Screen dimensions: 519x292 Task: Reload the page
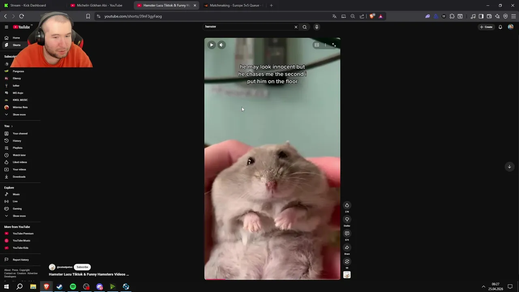pos(21,16)
